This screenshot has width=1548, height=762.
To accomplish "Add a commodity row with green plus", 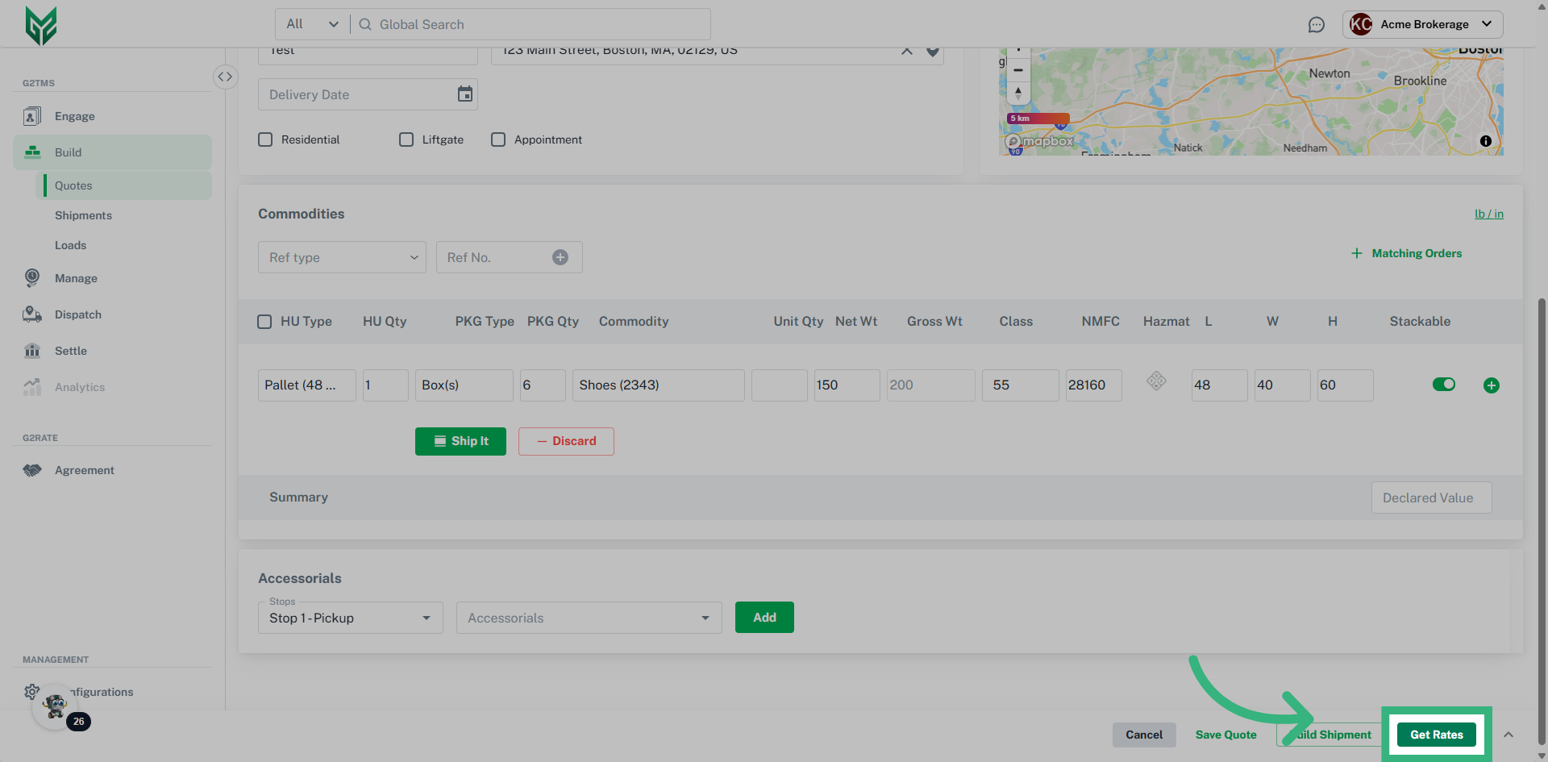I will coord(1491,385).
